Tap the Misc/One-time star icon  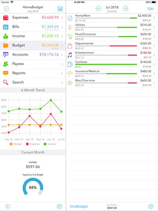(x=70, y=83)
